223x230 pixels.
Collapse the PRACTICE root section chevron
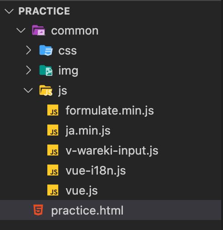[x=9, y=11]
